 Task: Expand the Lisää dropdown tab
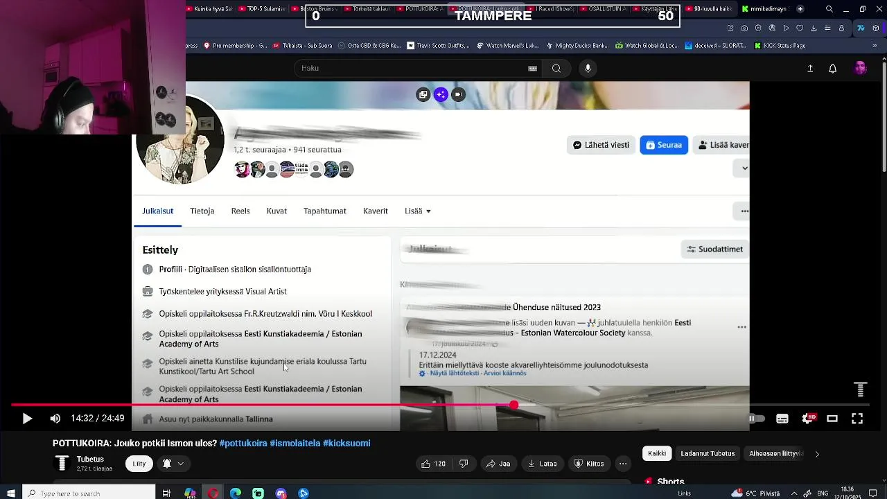click(418, 211)
